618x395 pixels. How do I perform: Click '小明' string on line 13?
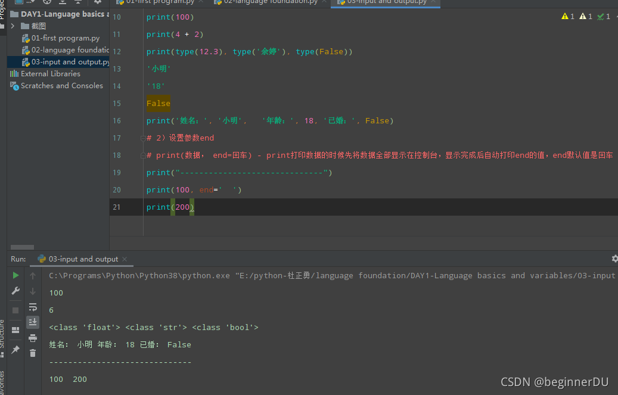[x=159, y=69]
